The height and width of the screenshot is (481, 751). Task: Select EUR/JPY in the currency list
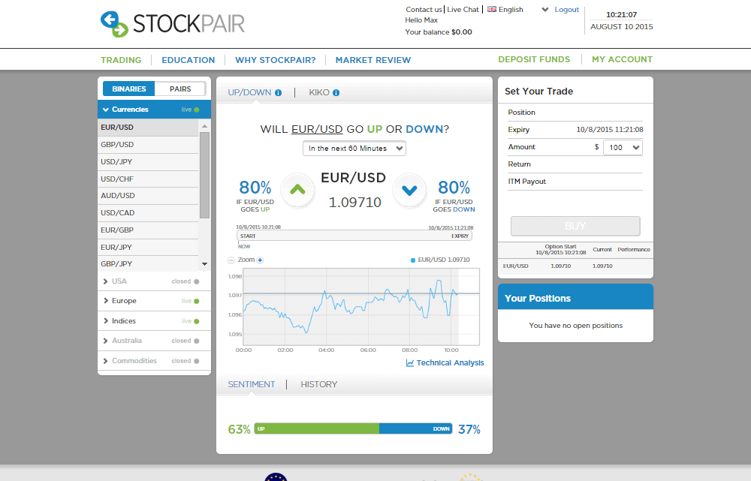(148, 248)
